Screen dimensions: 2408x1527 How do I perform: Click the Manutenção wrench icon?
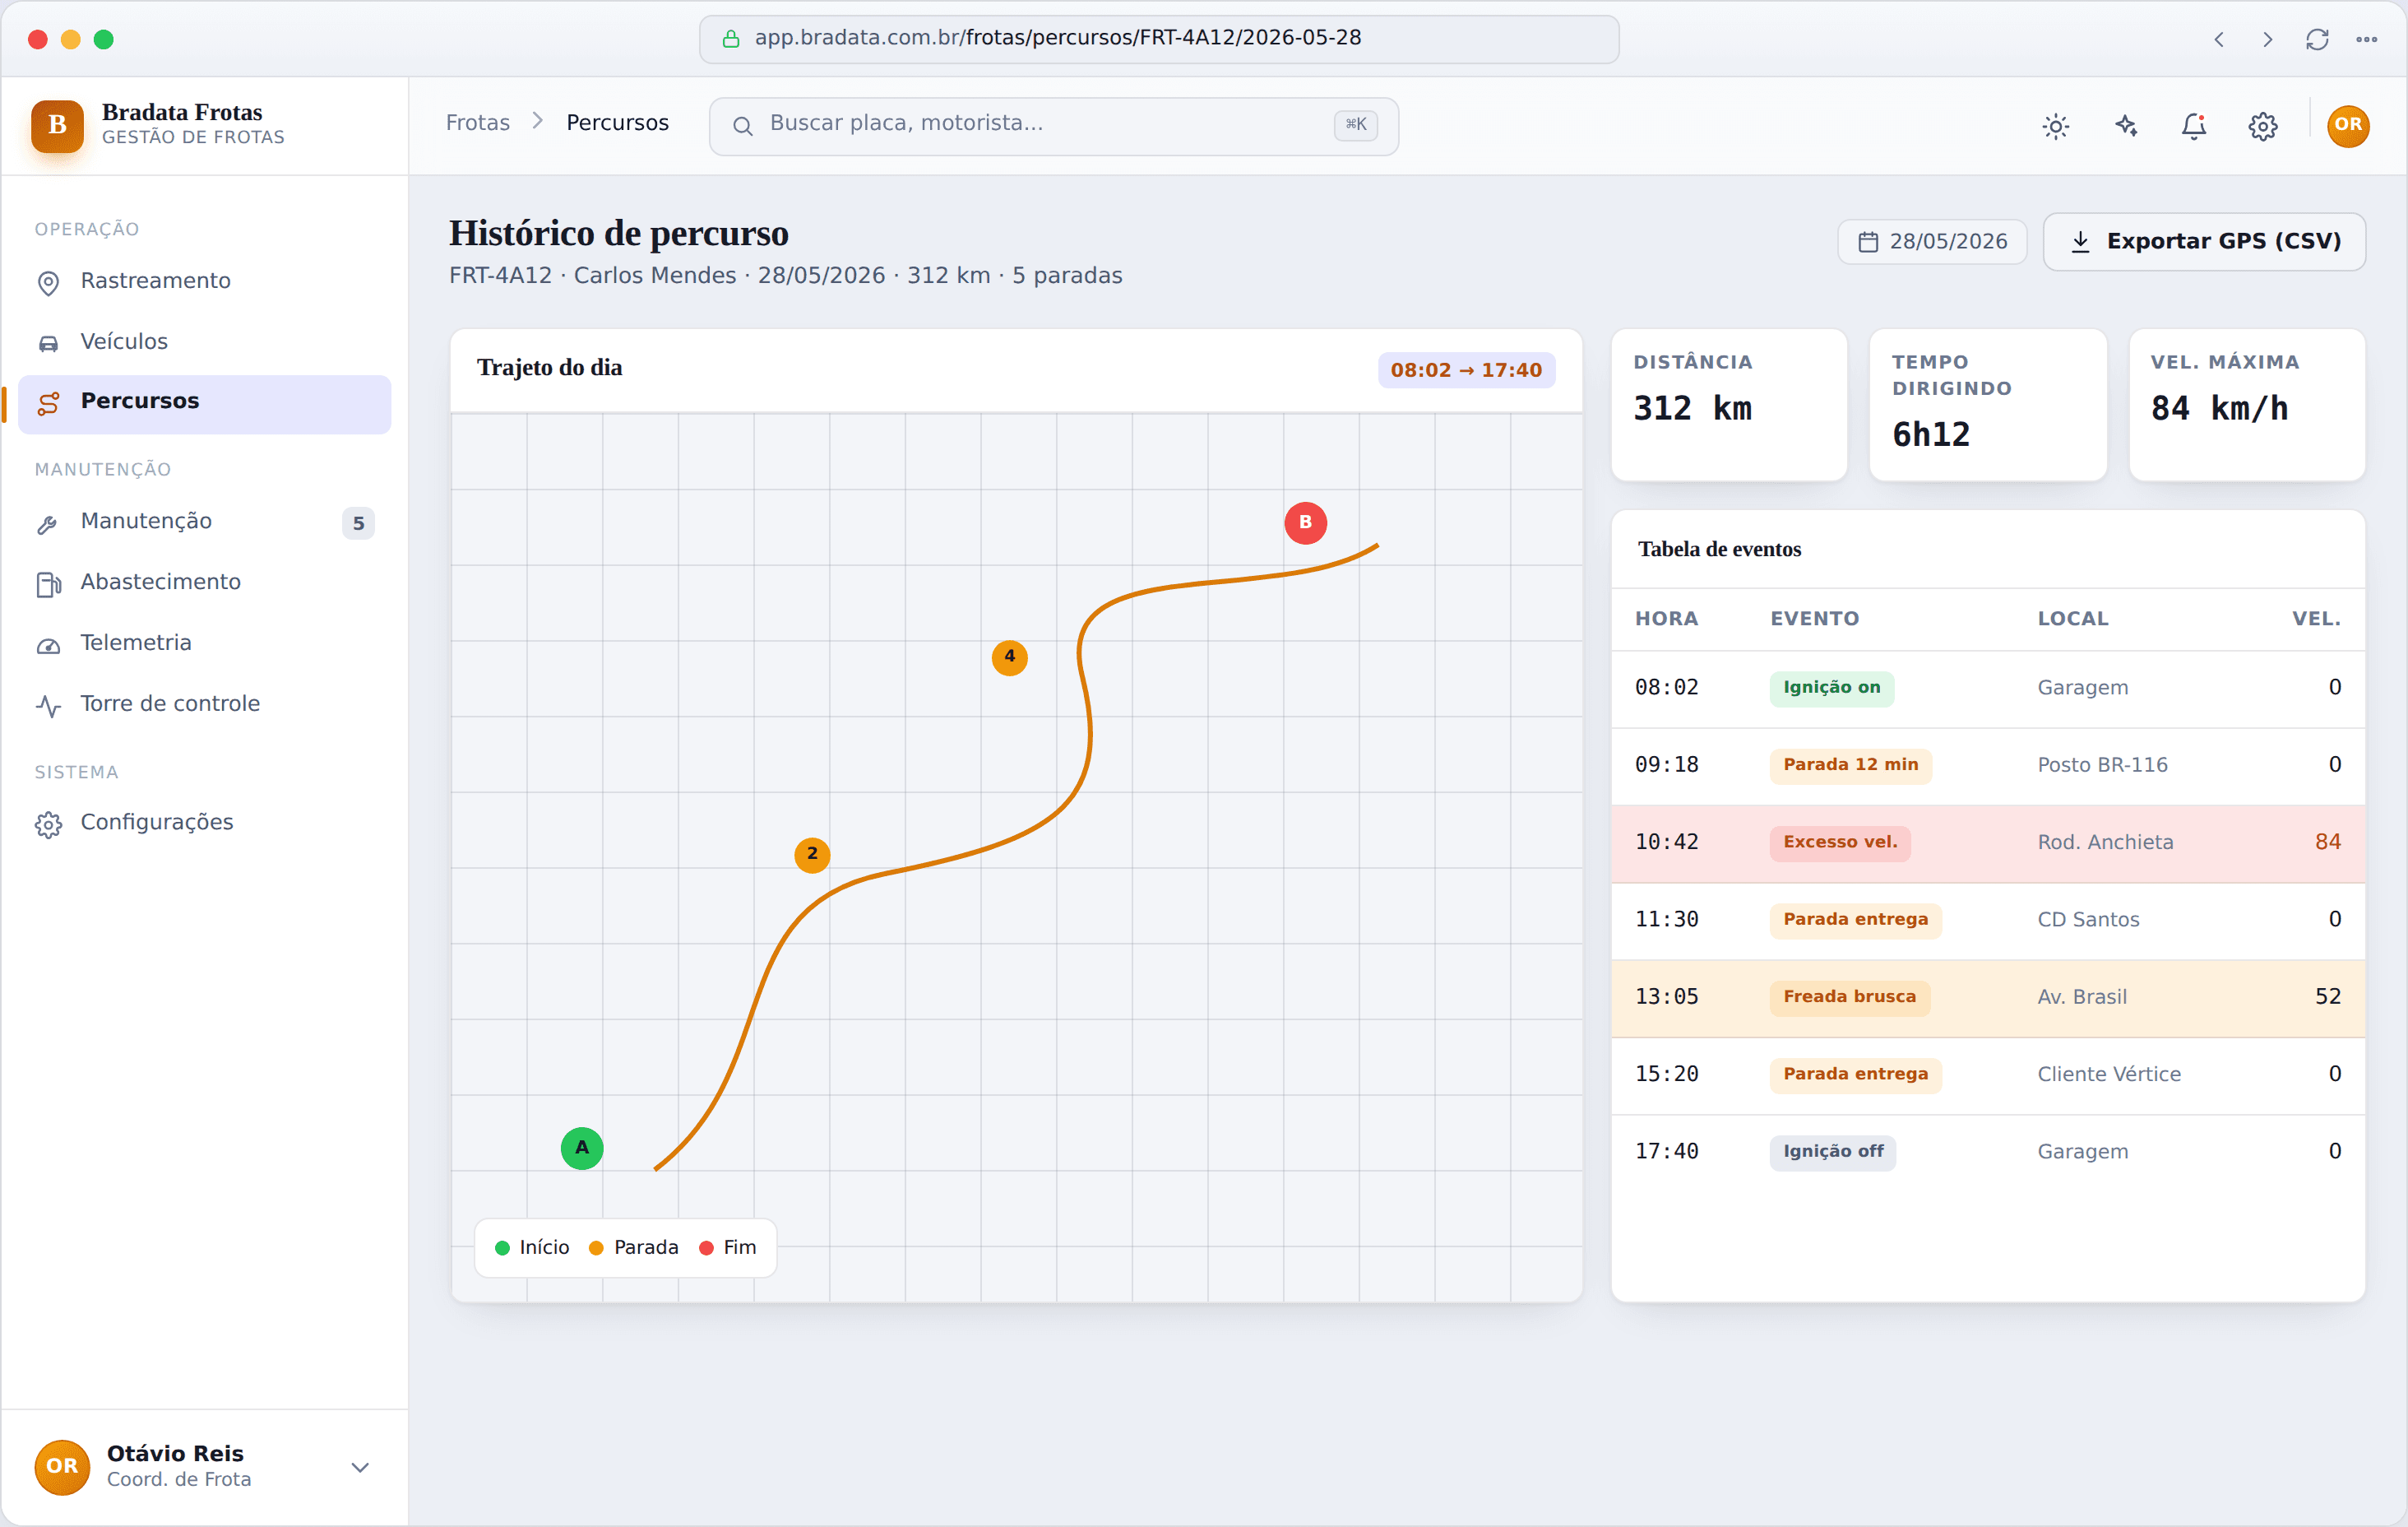pyautogui.click(x=48, y=524)
